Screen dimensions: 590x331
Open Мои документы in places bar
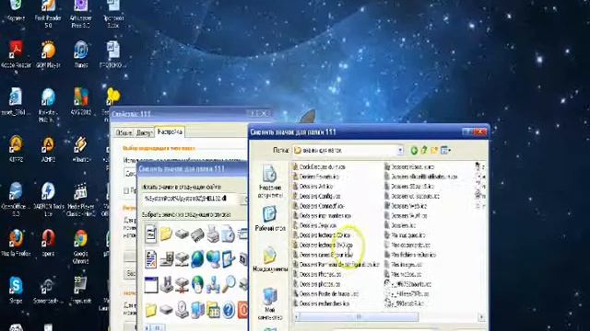[x=270, y=259]
